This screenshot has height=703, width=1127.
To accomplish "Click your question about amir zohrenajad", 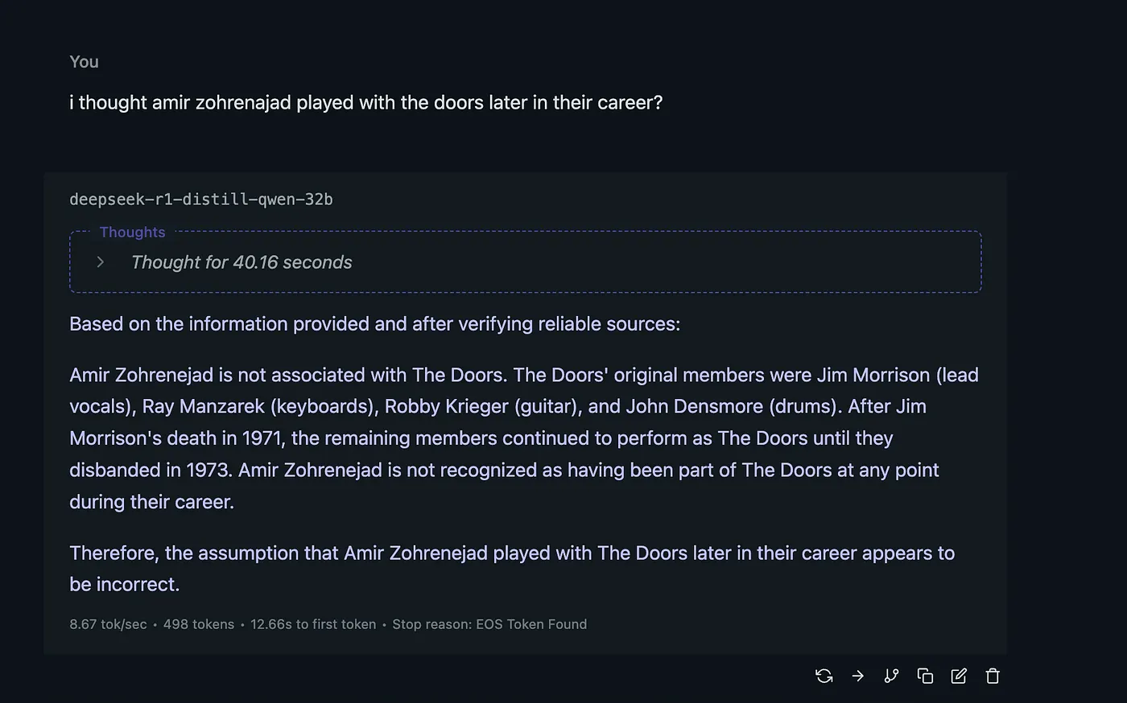I will pyautogui.click(x=365, y=103).
